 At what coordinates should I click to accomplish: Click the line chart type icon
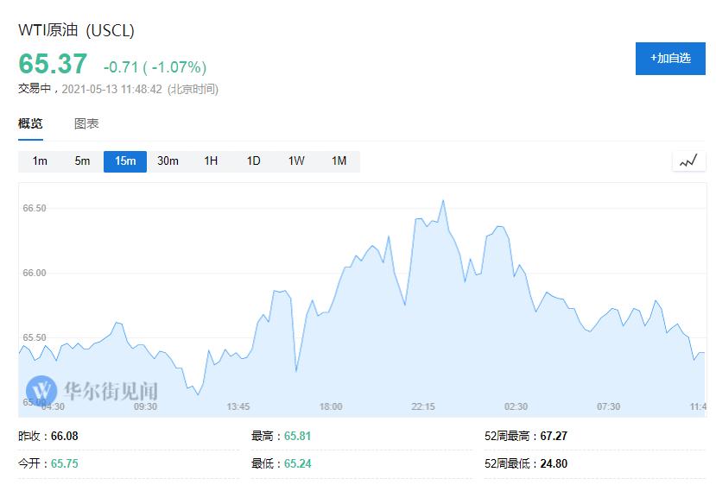[688, 161]
